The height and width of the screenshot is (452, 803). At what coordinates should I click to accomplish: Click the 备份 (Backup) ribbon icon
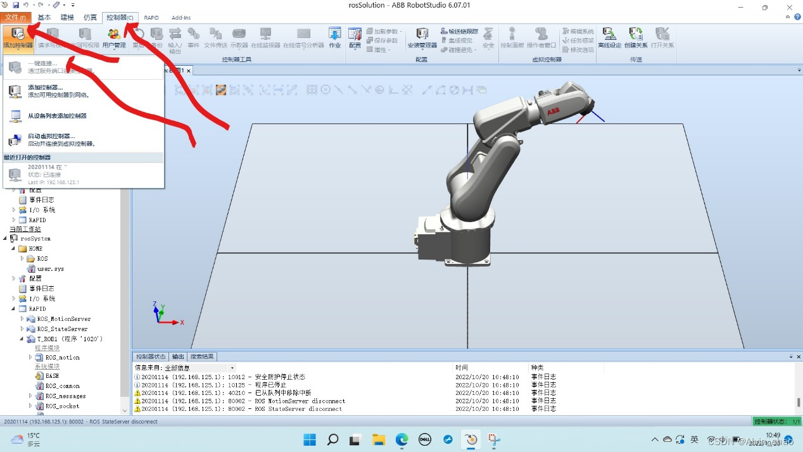point(156,38)
